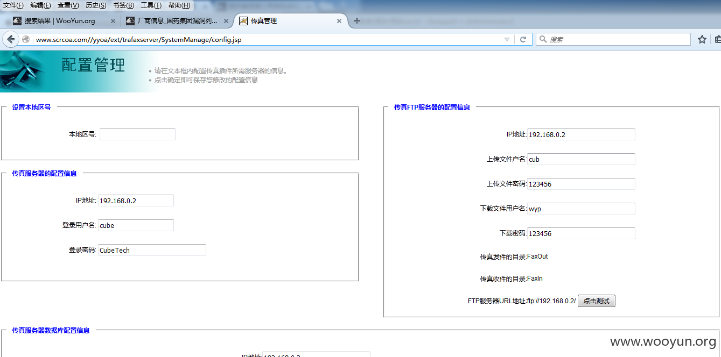The height and width of the screenshot is (357, 721).
Task: Click the 设置本地区号 section title
Action: pos(31,108)
